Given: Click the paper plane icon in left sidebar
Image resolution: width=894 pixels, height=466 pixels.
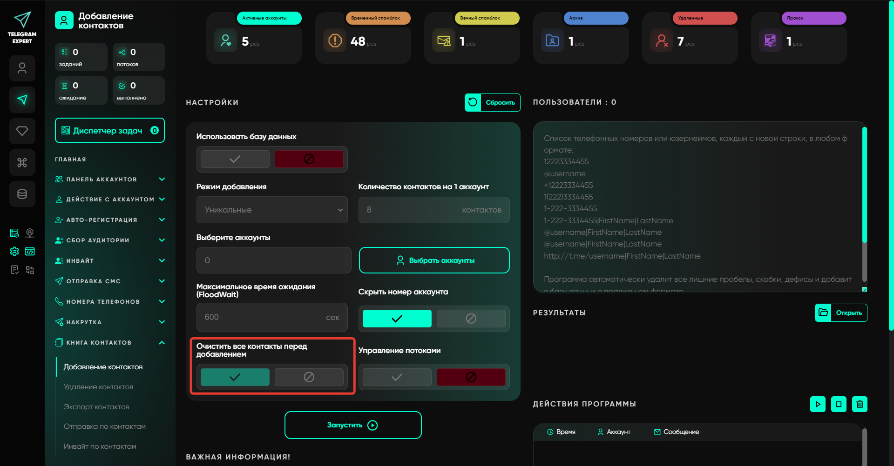Looking at the screenshot, I should click(22, 100).
